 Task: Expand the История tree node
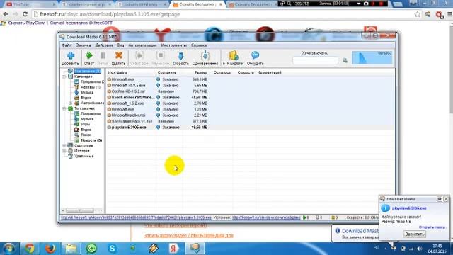(64, 151)
